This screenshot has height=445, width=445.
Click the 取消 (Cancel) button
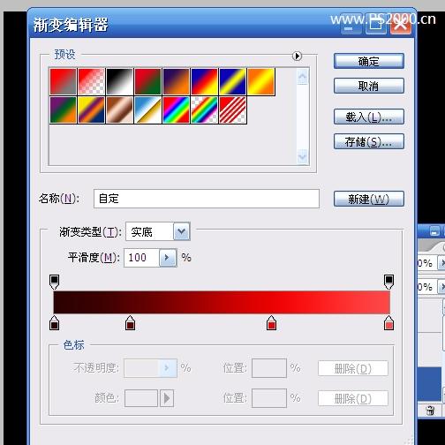click(x=368, y=86)
